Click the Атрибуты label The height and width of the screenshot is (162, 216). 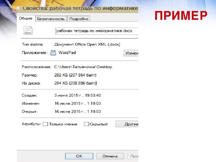[x=31, y=124]
